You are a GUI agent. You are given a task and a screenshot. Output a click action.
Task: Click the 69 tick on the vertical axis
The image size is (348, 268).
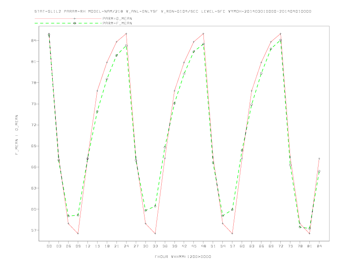coord(34,146)
